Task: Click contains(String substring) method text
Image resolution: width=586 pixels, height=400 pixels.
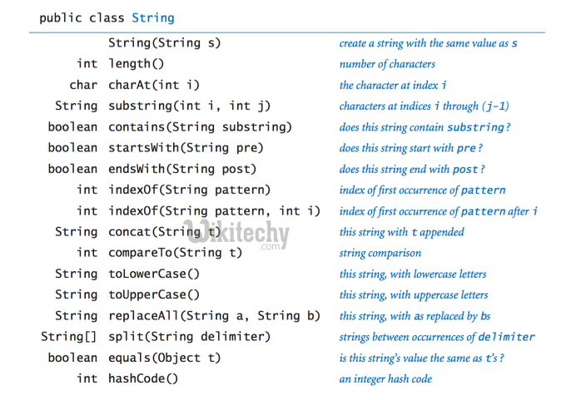Action: (x=200, y=127)
